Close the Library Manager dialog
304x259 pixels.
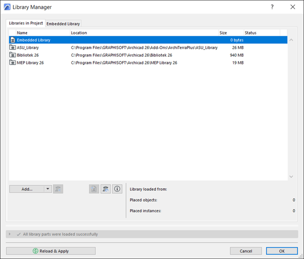tap(293, 7)
